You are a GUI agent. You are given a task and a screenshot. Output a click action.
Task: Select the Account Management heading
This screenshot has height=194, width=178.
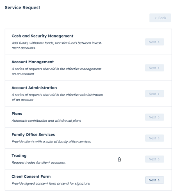[32, 62]
